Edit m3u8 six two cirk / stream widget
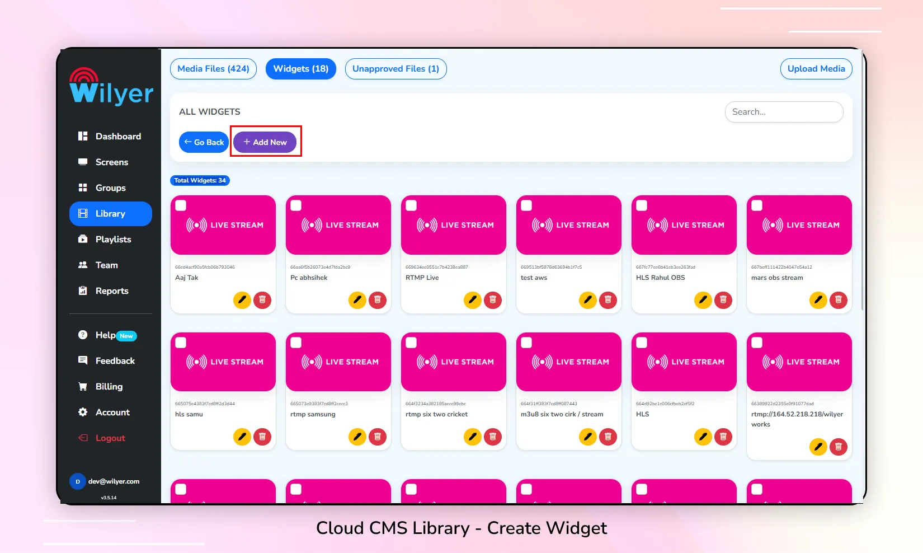The height and width of the screenshot is (553, 923). 588,437
